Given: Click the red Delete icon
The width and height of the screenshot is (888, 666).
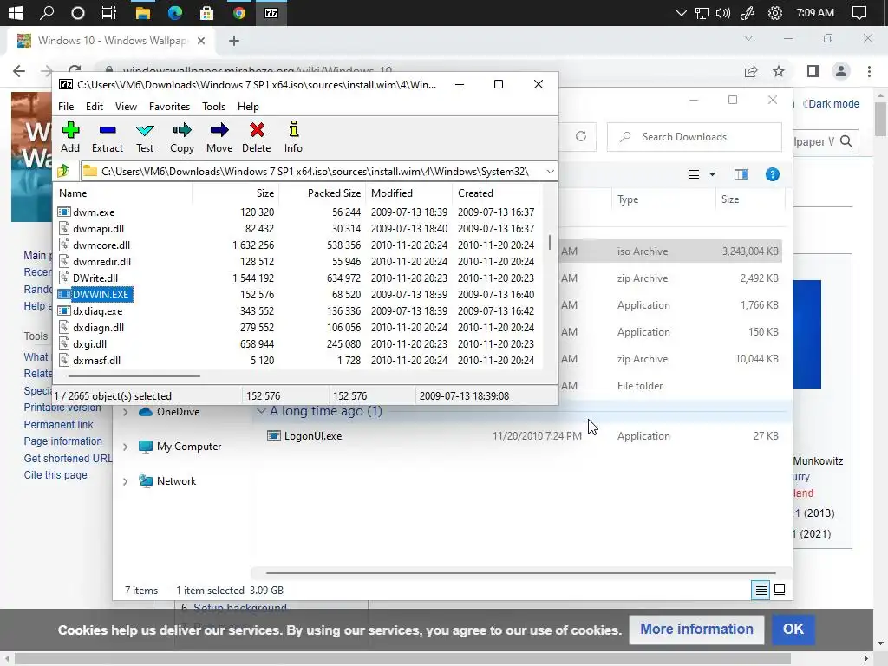Looking at the screenshot, I should click(x=257, y=138).
